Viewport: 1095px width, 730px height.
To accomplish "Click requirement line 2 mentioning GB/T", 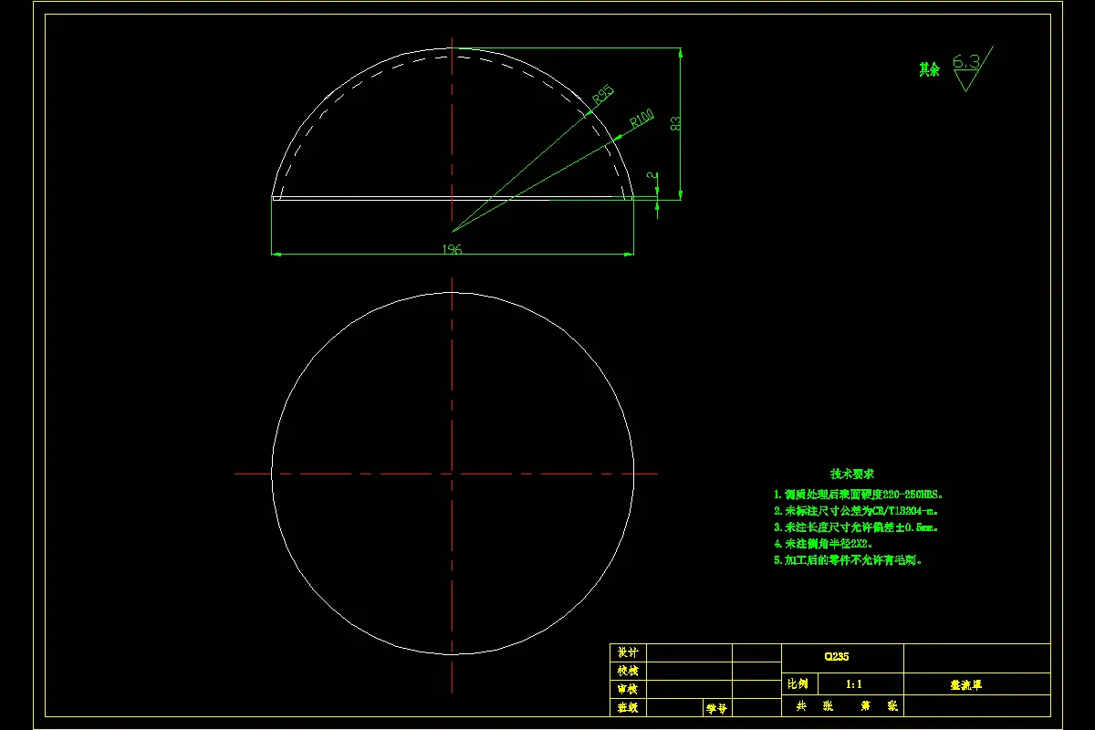I will click(x=856, y=511).
